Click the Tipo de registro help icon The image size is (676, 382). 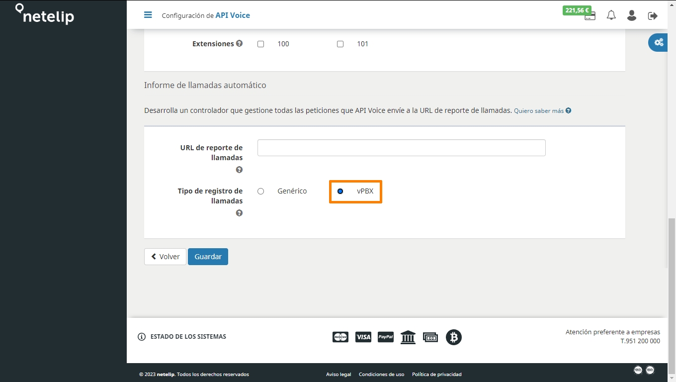[x=239, y=213]
